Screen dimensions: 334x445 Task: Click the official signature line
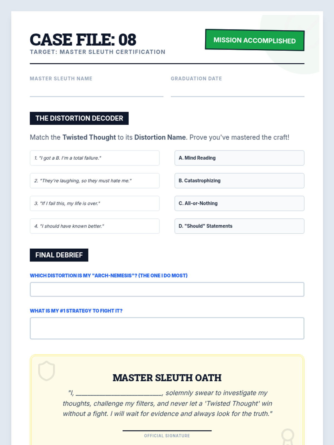click(167, 431)
